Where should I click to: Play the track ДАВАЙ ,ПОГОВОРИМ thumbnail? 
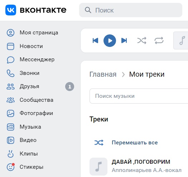(98, 167)
